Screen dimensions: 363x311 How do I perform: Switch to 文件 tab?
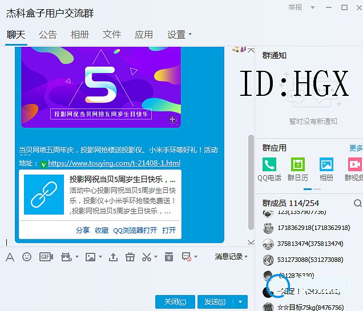pos(112,35)
